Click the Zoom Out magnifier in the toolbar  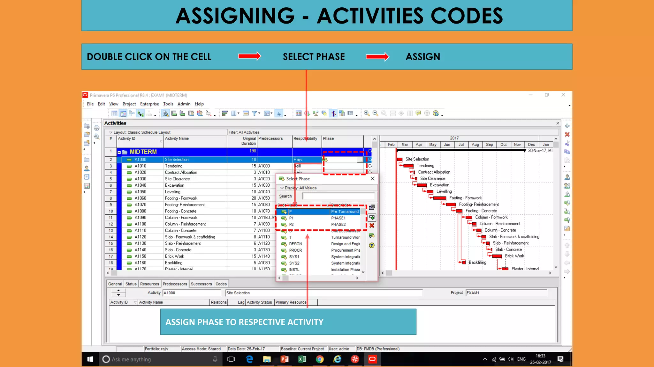coord(375,113)
